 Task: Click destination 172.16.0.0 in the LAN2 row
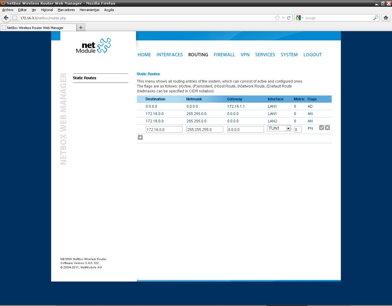(155, 121)
